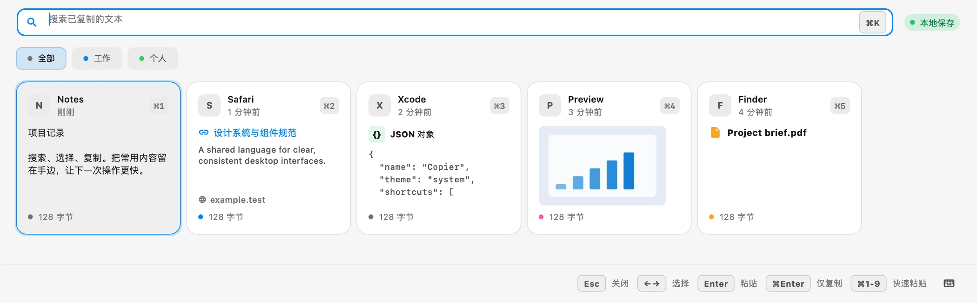Switch to the 工作 filter tab
The width and height of the screenshot is (977, 303).
(97, 58)
